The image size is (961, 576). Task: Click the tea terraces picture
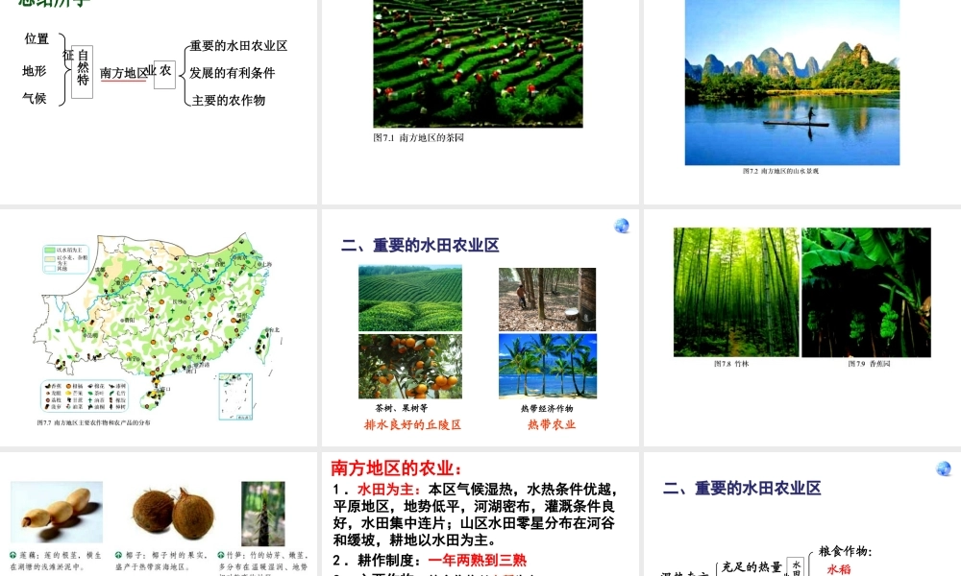410,299
